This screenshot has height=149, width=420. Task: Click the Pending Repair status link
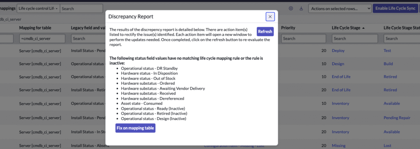[397, 118]
